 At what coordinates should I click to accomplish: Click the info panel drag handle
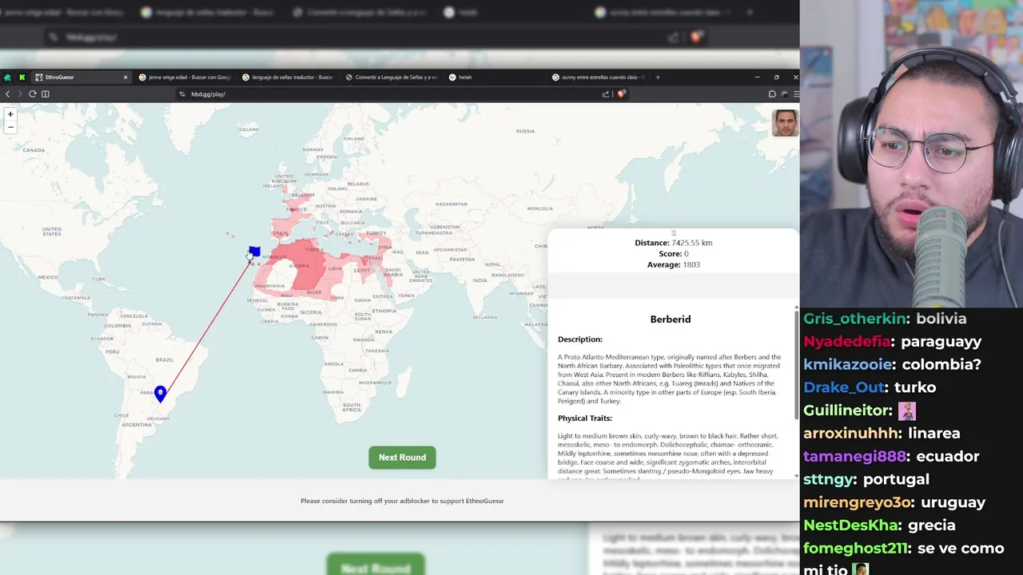[673, 233]
